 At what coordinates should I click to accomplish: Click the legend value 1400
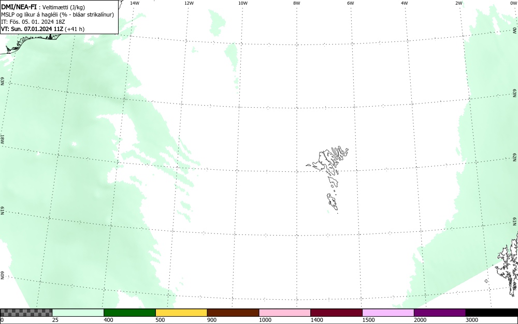(x=316, y=320)
